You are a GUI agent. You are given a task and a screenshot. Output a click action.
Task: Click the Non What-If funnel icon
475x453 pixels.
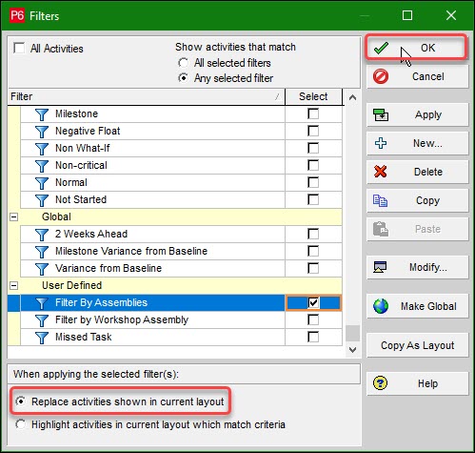click(42, 149)
